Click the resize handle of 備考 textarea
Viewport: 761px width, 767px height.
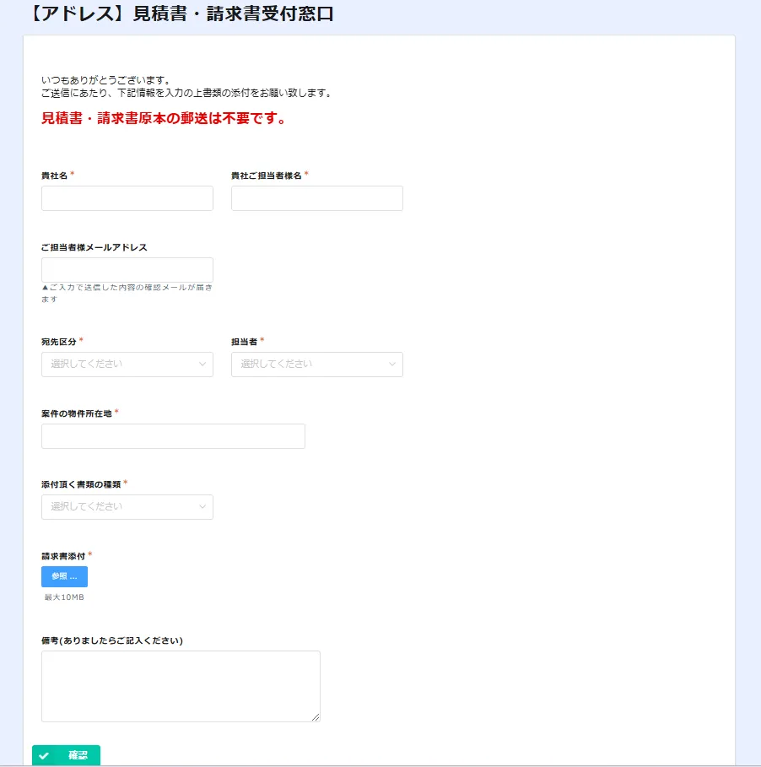pyautogui.click(x=316, y=718)
